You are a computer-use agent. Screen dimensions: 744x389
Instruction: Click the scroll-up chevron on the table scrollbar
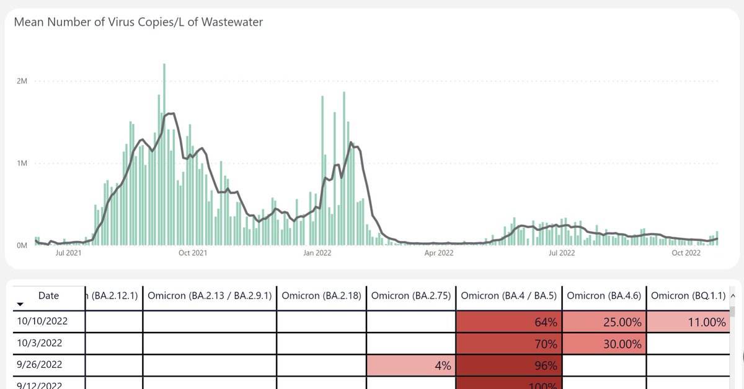click(734, 297)
